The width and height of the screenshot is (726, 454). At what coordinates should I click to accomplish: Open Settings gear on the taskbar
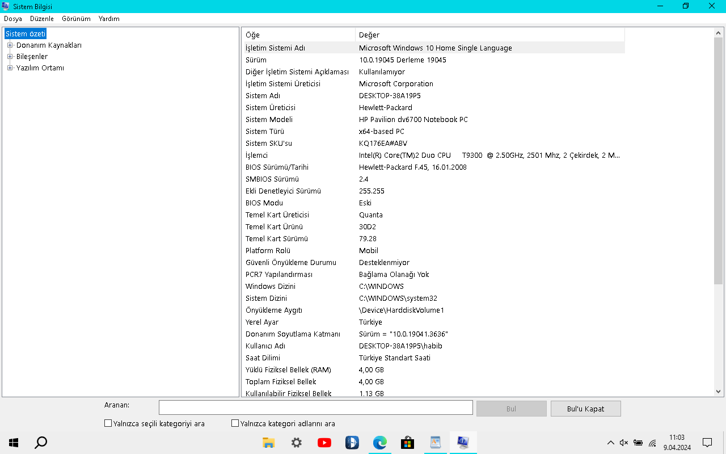coord(297,443)
